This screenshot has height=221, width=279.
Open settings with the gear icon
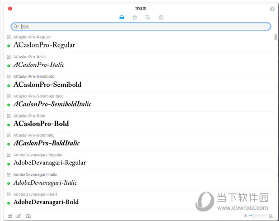(x=272, y=9)
